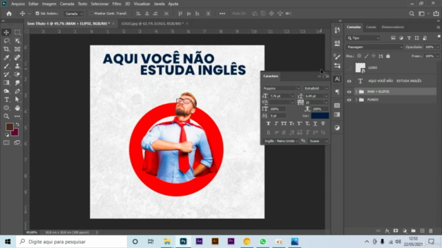Image resolution: width=442 pixels, height=248 pixels.
Task: Open the Paragraph panel dock icon
Action: pyautogui.click(x=337, y=92)
